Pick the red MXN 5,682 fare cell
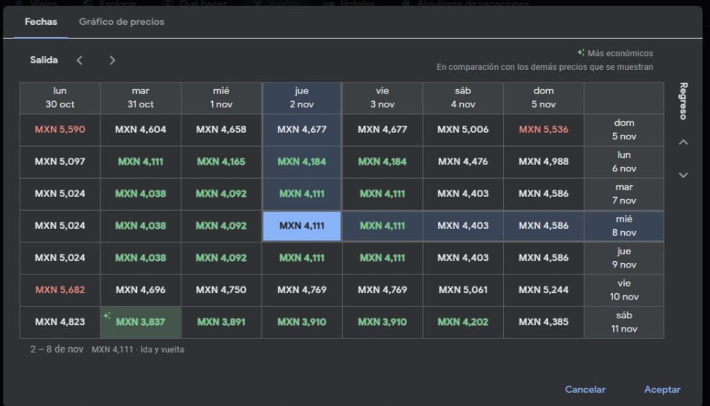Image resolution: width=710 pixels, height=406 pixels. click(60, 289)
